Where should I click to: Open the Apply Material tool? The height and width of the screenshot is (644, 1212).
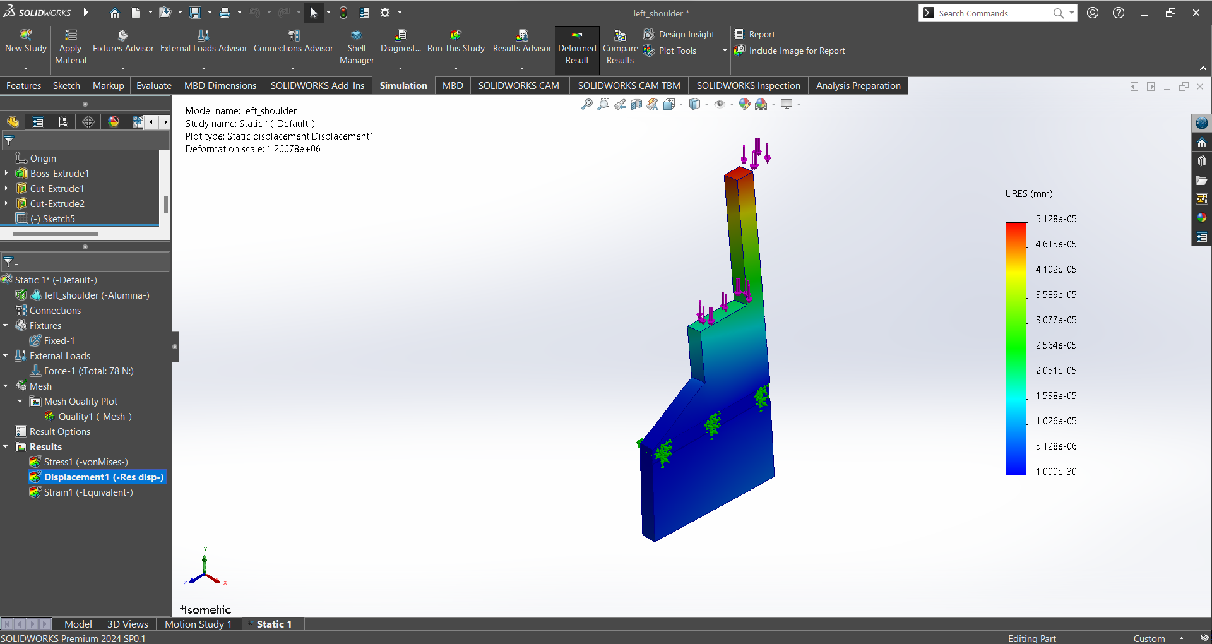[x=71, y=47]
